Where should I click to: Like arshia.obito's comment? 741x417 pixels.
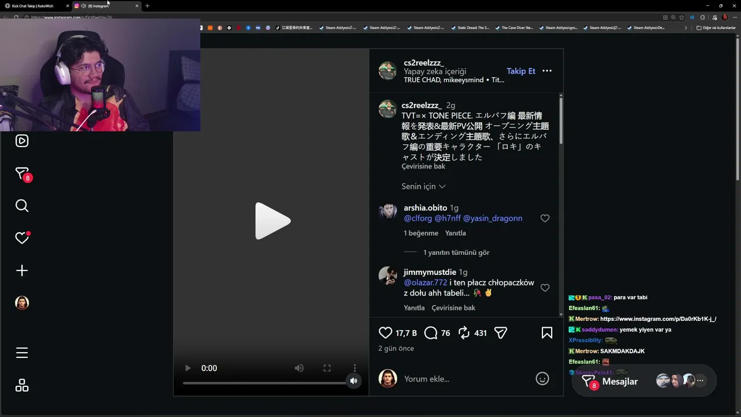click(x=545, y=218)
